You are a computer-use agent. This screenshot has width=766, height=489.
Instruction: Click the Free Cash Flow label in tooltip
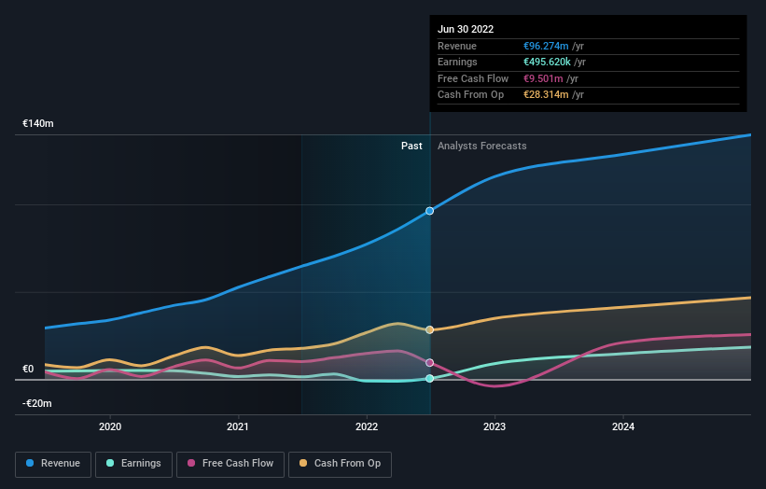473,78
